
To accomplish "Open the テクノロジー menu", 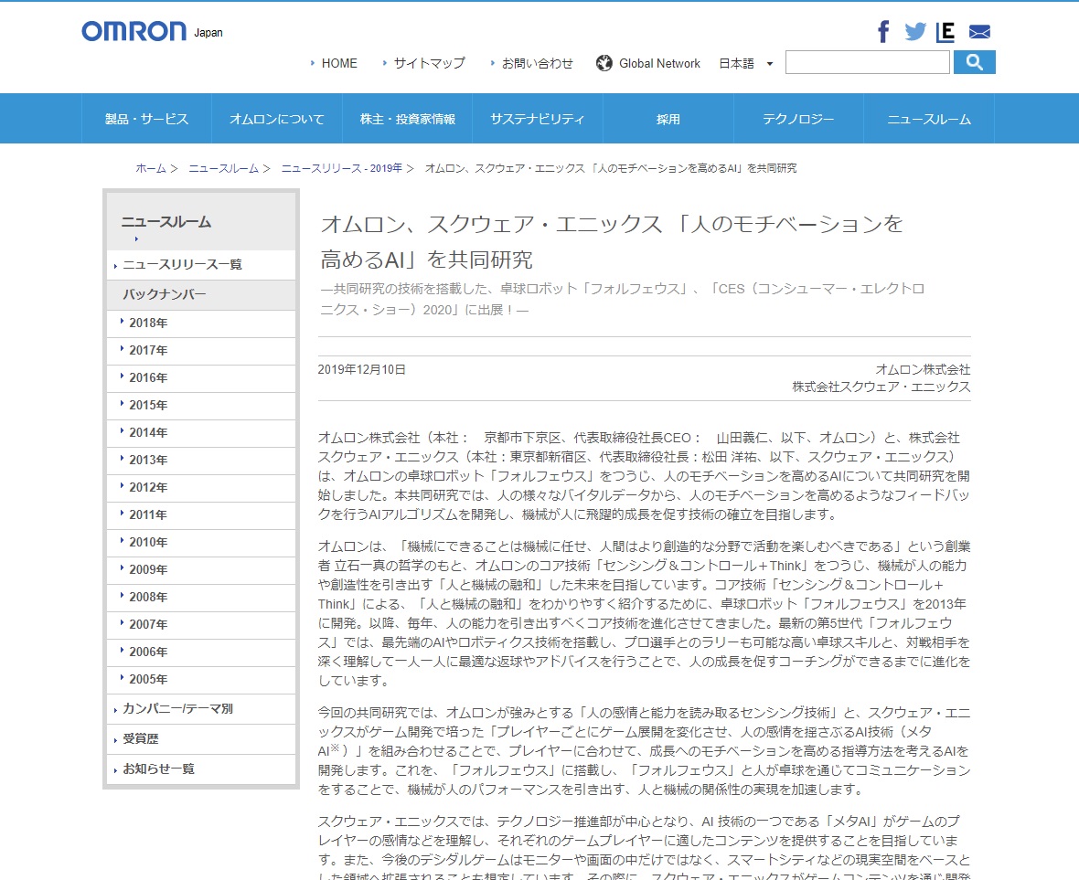I will 798,119.
